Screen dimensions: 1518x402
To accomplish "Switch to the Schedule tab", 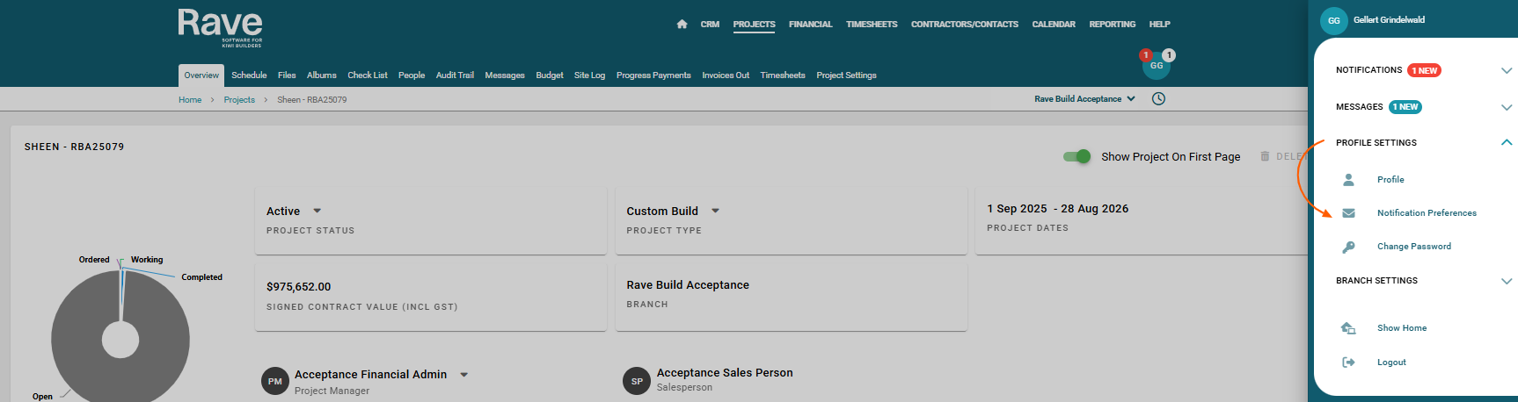I will pyautogui.click(x=249, y=75).
